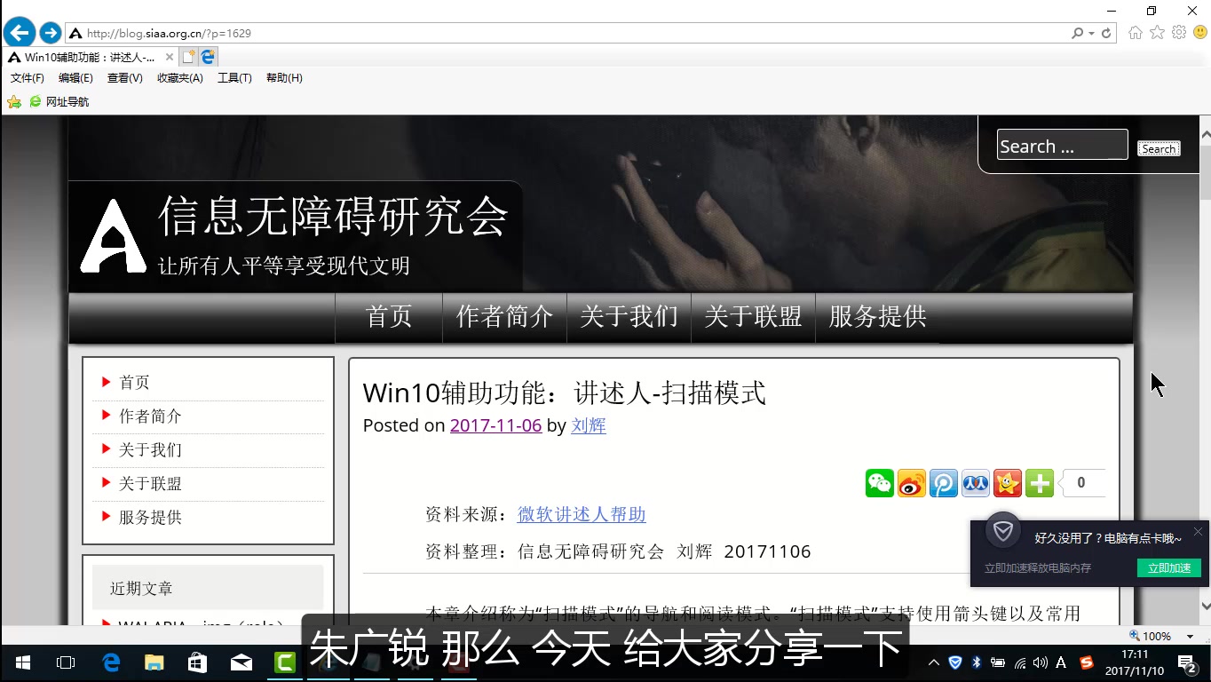The image size is (1211, 682).
Task: Click the shield icon in the popup
Action: click(x=1003, y=531)
